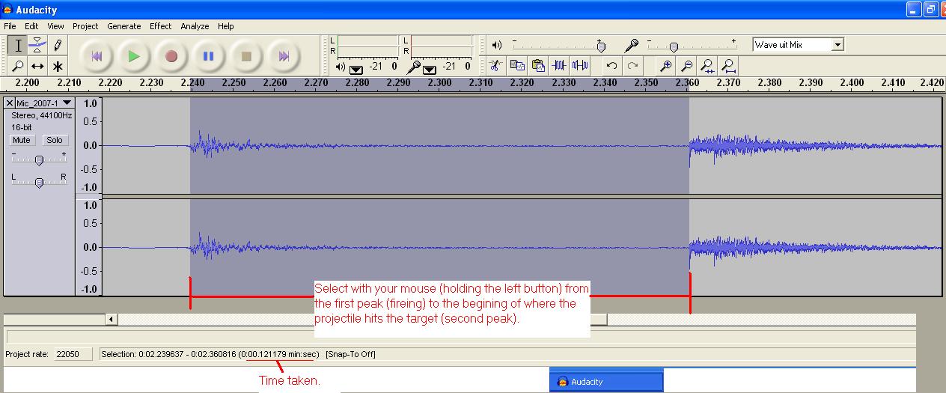This screenshot has height=393, width=946.
Task: Click the Cut scissors icon
Action: 495,66
